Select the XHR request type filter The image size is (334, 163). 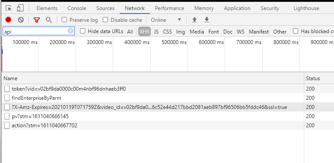point(144,32)
